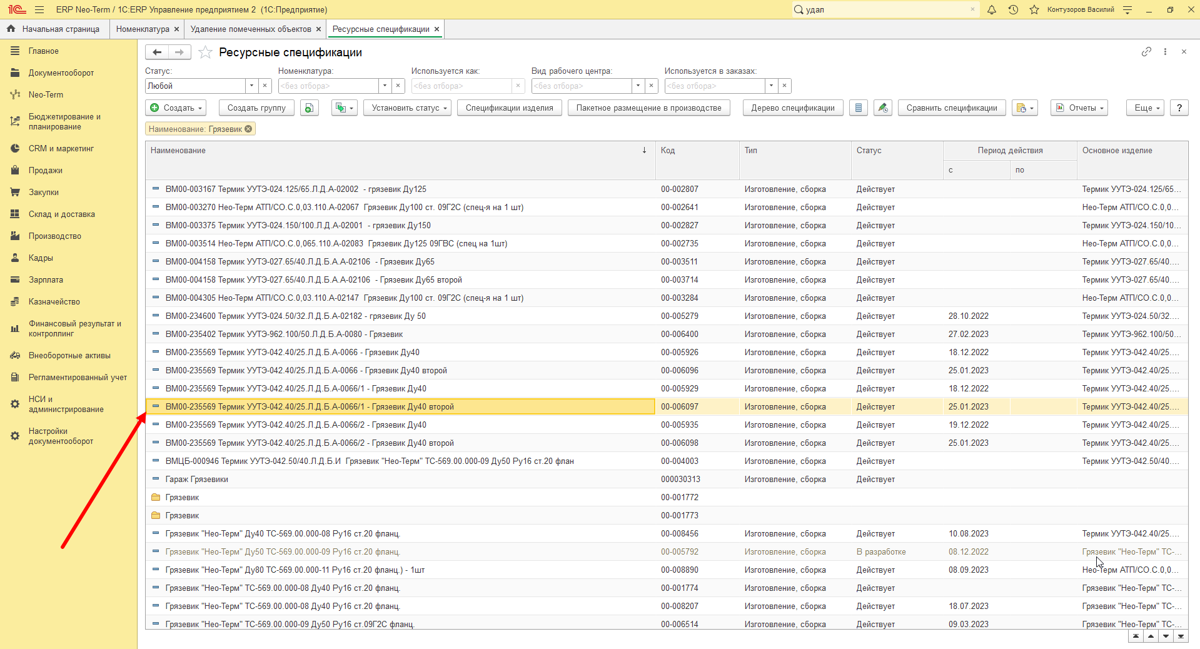1200x649 pixels.
Task: Click Сравнить спецификации button
Action: coord(952,108)
